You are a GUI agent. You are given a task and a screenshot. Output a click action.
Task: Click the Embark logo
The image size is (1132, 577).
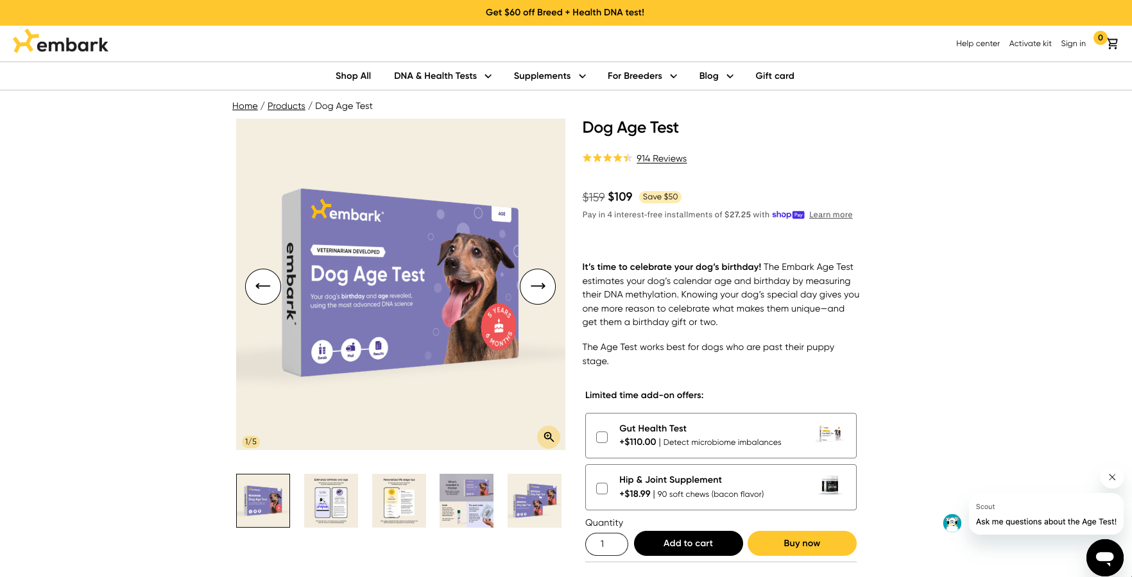pyautogui.click(x=61, y=42)
